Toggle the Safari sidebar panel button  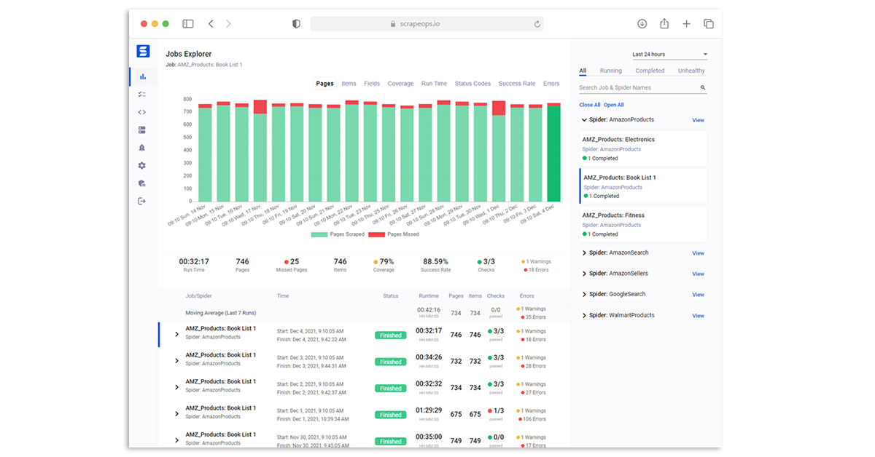pyautogui.click(x=188, y=24)
